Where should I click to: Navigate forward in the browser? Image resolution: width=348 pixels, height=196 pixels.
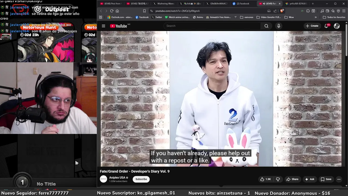[x=106, y=11]
